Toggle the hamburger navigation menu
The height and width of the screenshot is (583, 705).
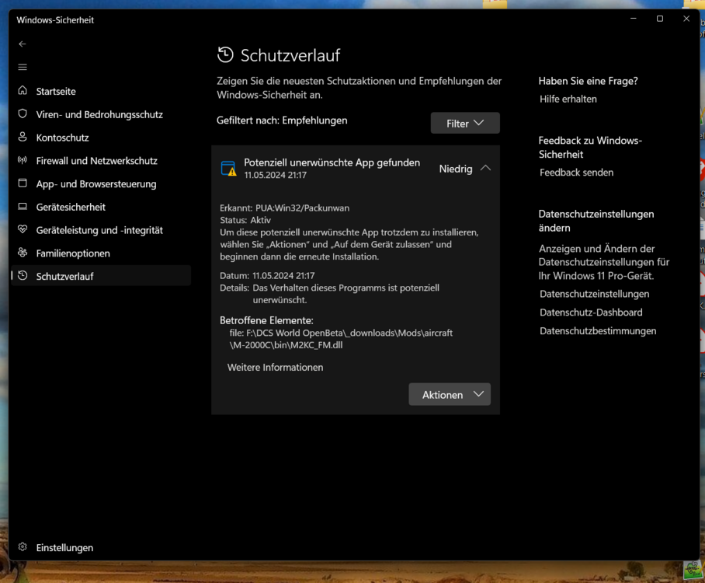tap(22, 67)
